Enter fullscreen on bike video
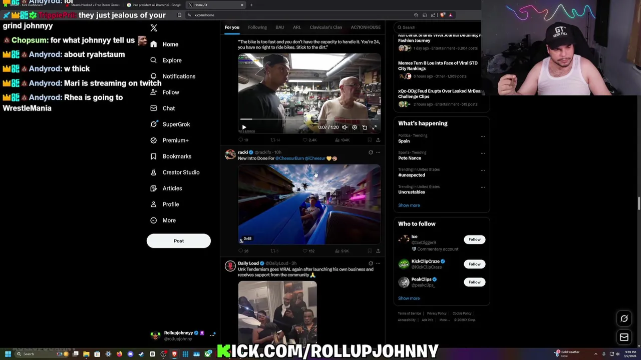The height and width of the screenshot is (360, 641). 374,127
